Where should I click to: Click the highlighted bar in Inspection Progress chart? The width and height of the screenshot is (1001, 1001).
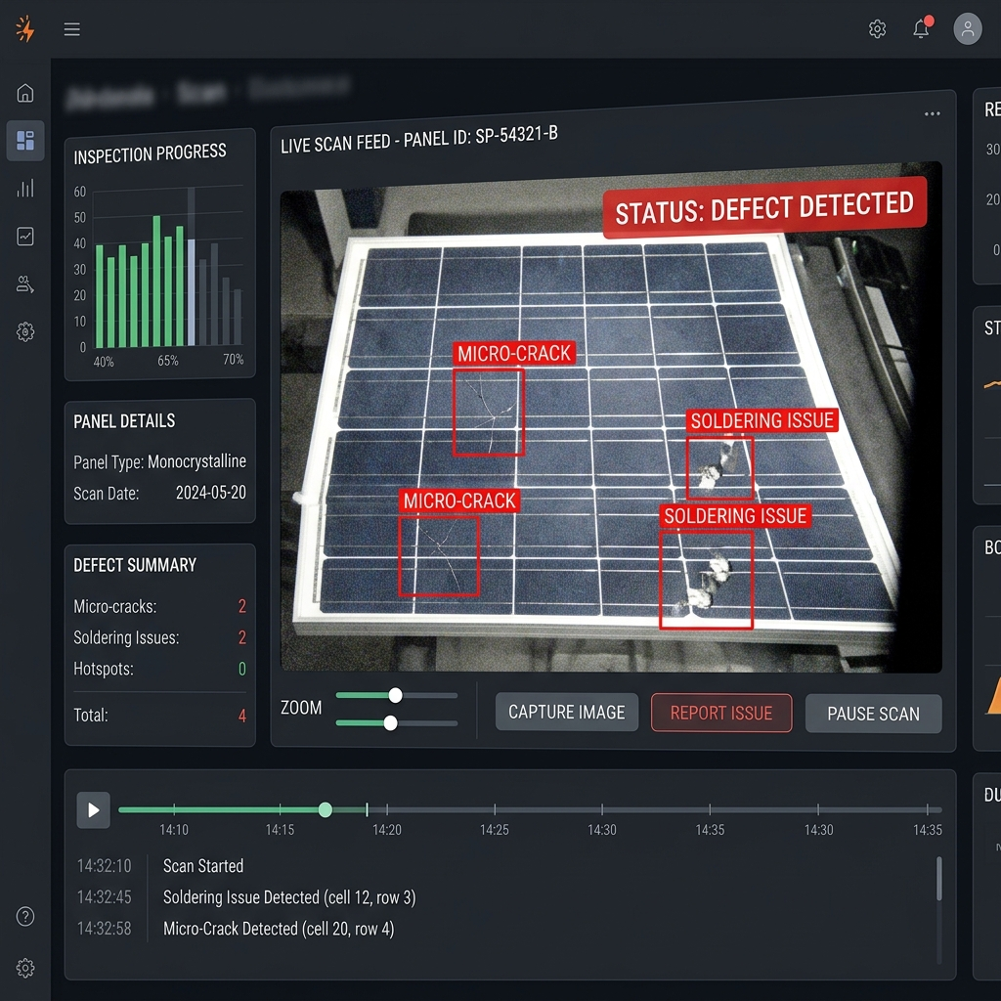191,291
